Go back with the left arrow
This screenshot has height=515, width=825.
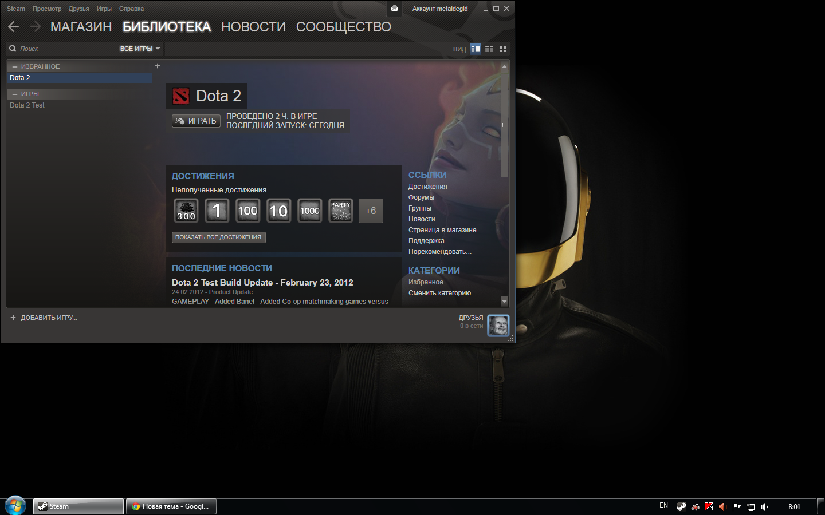coord(14,26)
